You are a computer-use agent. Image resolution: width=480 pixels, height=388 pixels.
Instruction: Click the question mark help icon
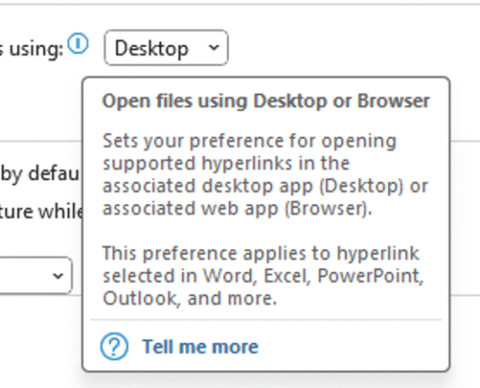click(114, 346)
